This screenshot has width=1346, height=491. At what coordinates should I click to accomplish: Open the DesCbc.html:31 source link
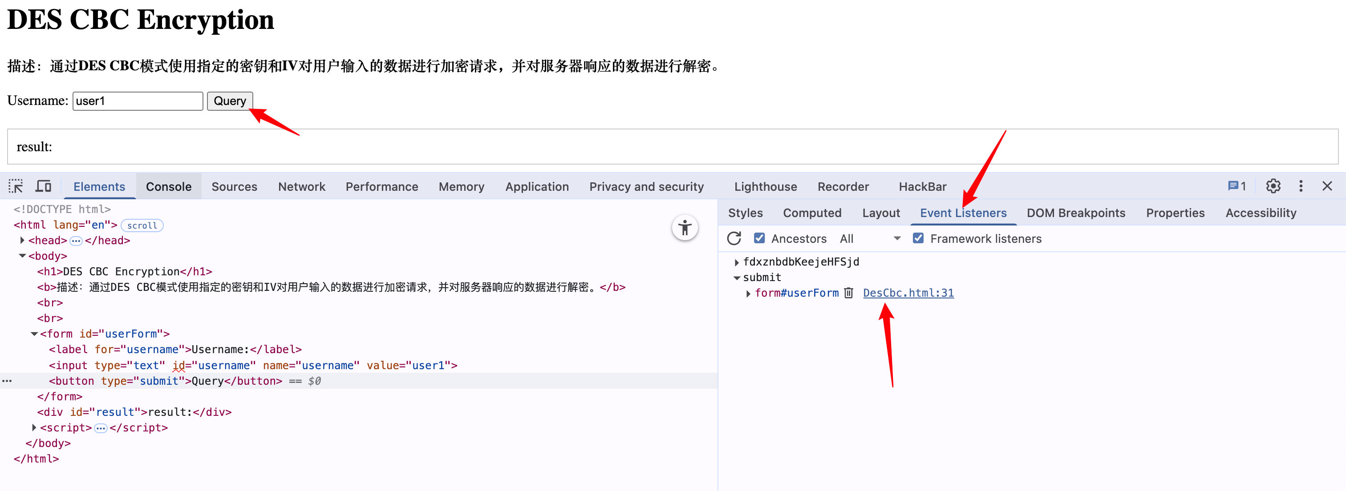click(x=908, y=293)
